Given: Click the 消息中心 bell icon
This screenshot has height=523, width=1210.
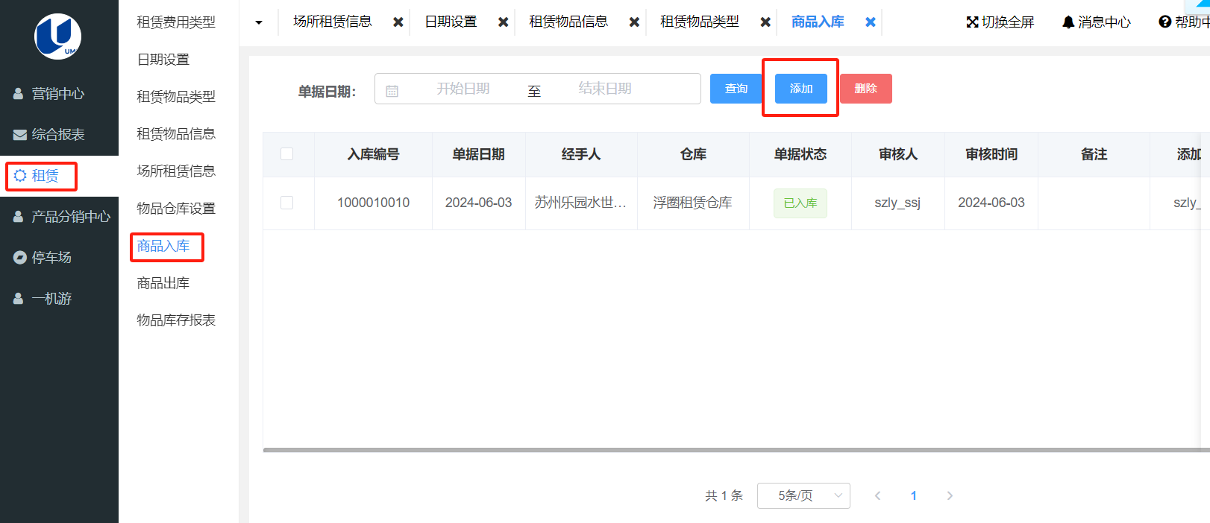Looking at the screenshot, I should click(x=1068, y=22).
